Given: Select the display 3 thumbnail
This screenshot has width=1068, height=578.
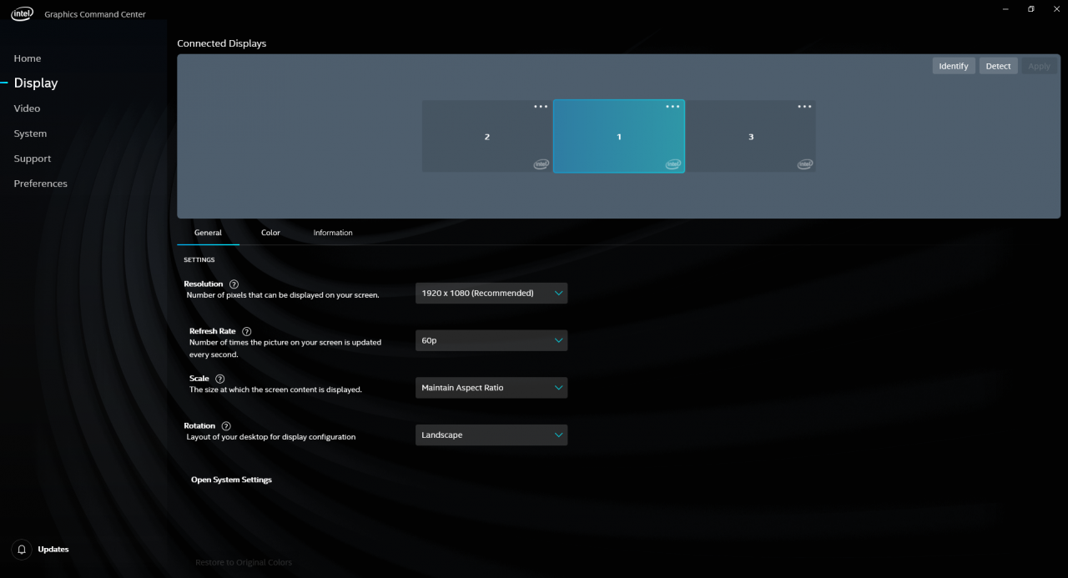Looking at the screenshot, I should tap(751, 136).
